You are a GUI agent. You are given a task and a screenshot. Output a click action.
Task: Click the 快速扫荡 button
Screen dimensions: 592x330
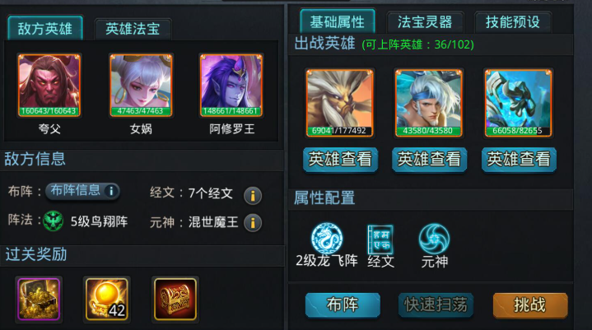436,305
